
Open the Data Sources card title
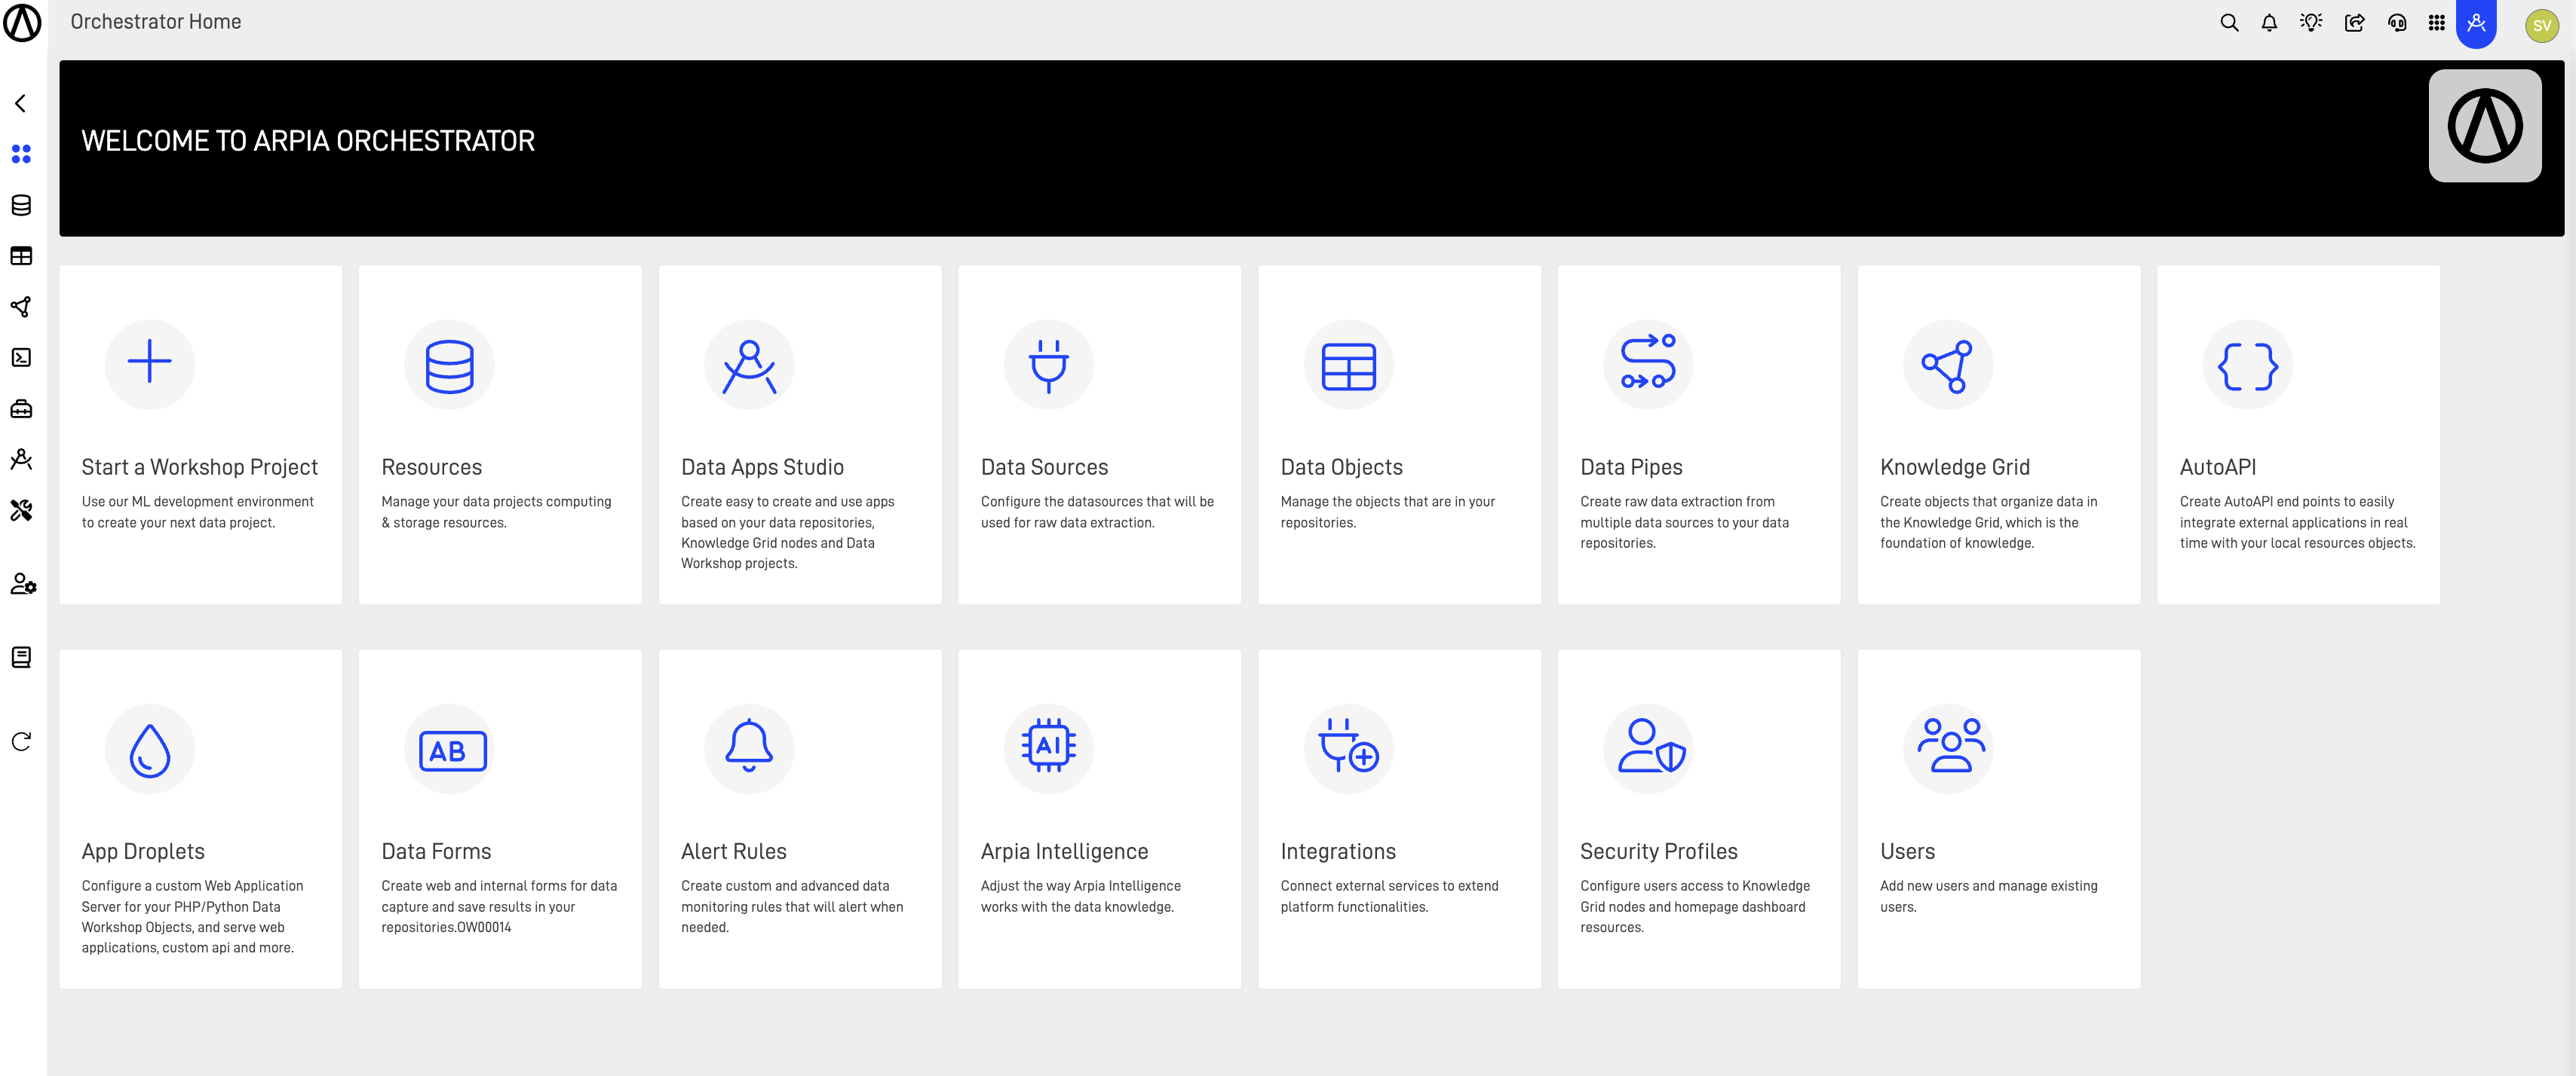[1044, 468]
